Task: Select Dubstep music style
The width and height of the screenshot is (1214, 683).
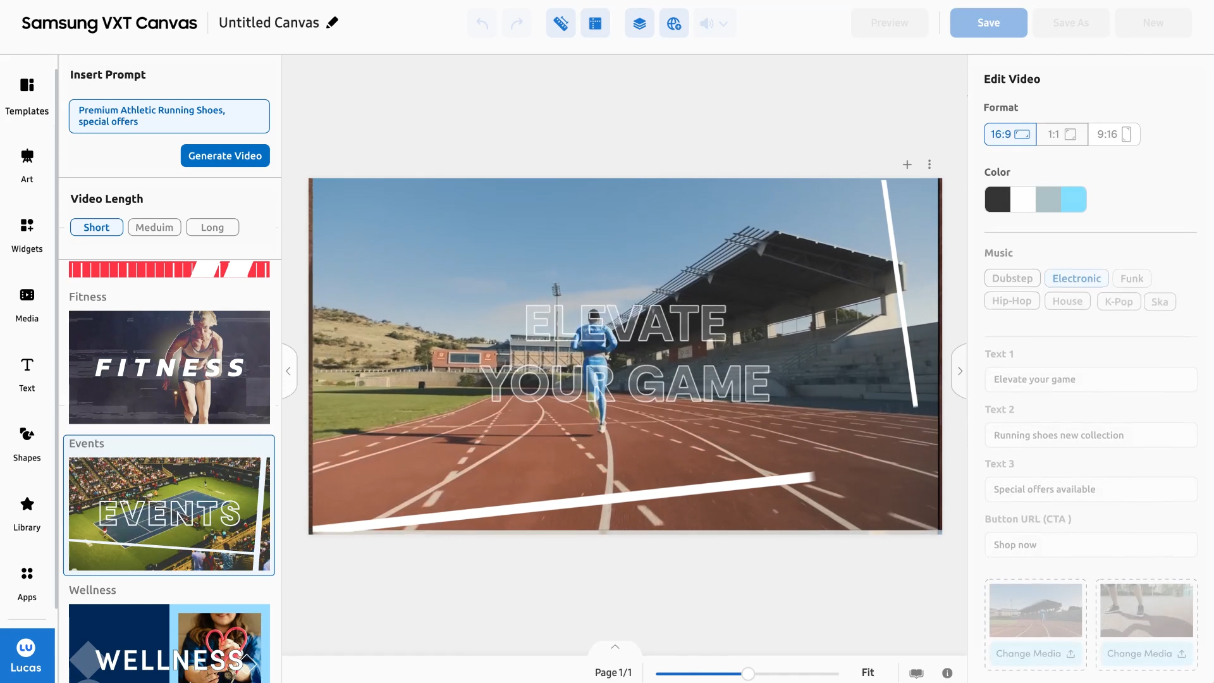Action: click(1012, 278)
